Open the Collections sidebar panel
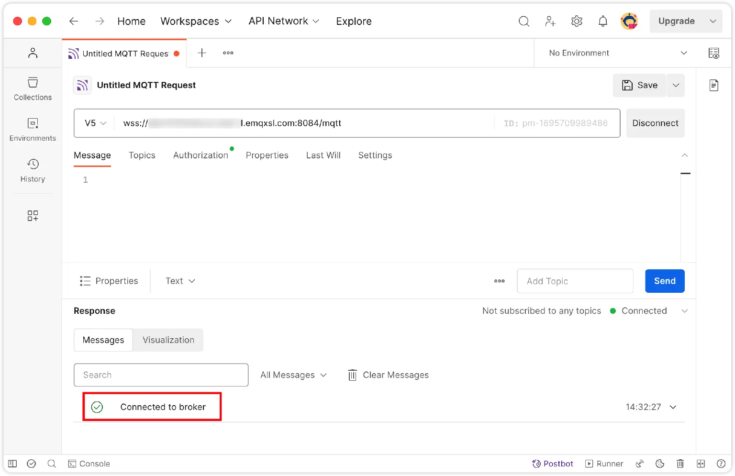The height and width of the screenshot is (476, 735). point(33,89)
